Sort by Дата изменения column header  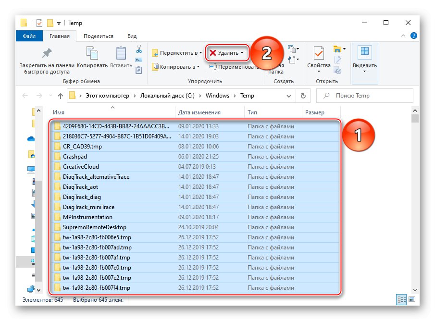click(x=210, y=112)
